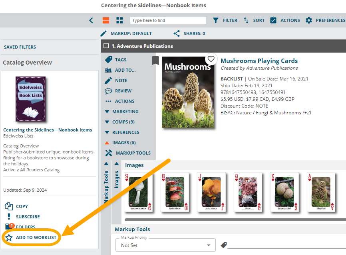Favorite Mushrooms Playing Cards with the heart
Screen dimensions: 346x255
pyautogui.click(x=211, y=59)
